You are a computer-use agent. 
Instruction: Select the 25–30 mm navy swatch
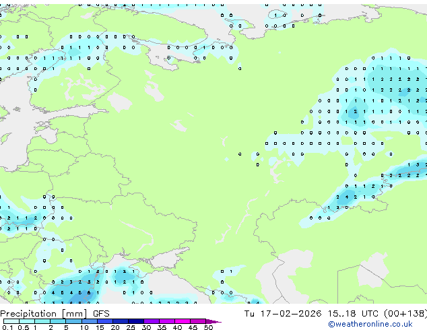tap(135, 321)
